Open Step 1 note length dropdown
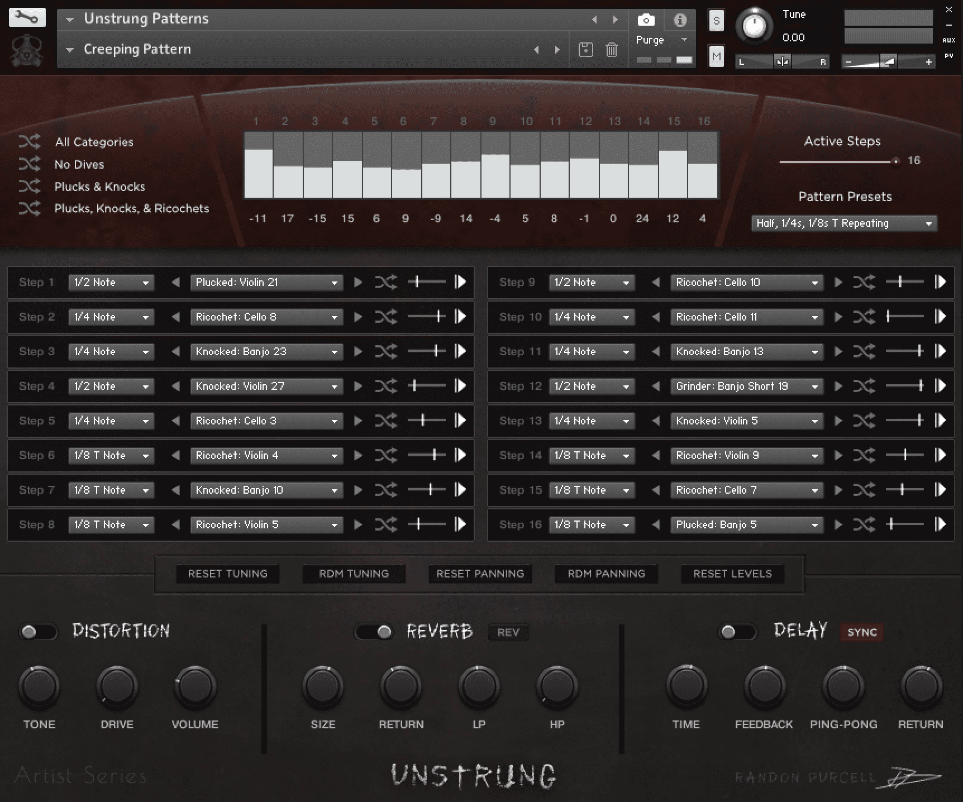This screenshot has width=963, height=802. [x=111, y=282]
